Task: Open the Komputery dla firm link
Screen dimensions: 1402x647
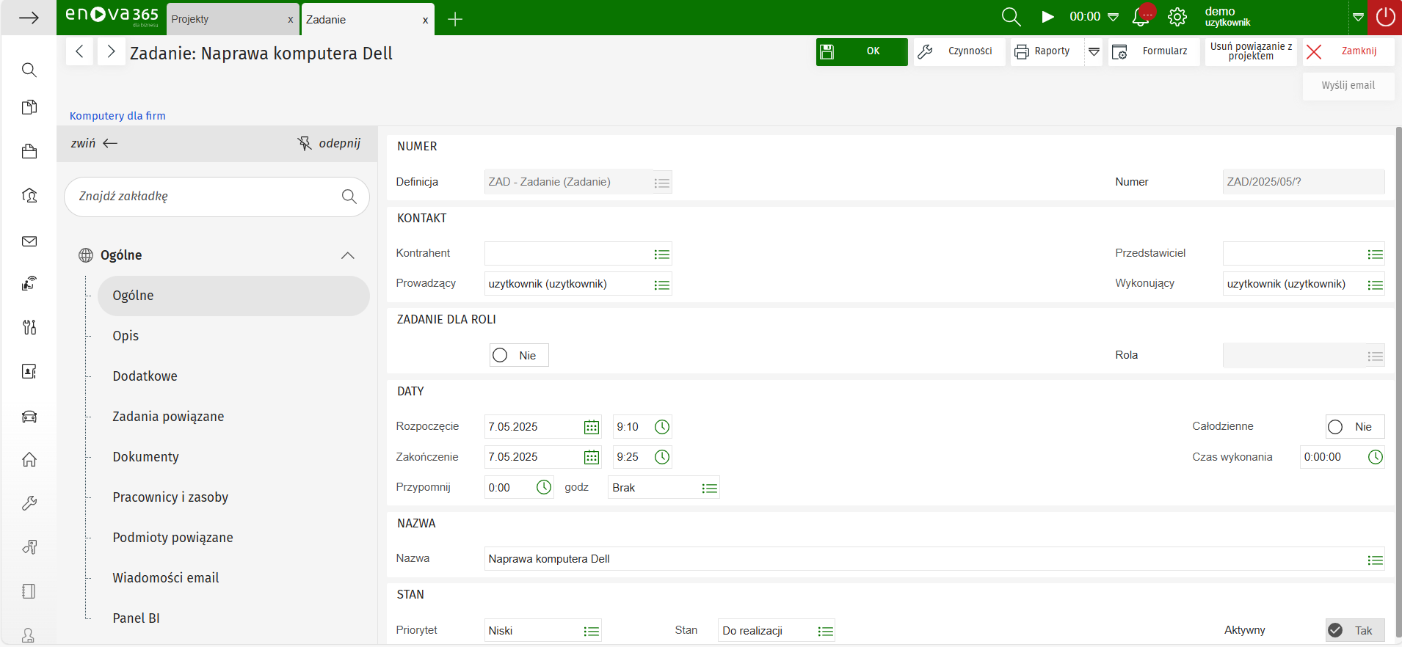Action: point(117,116)
